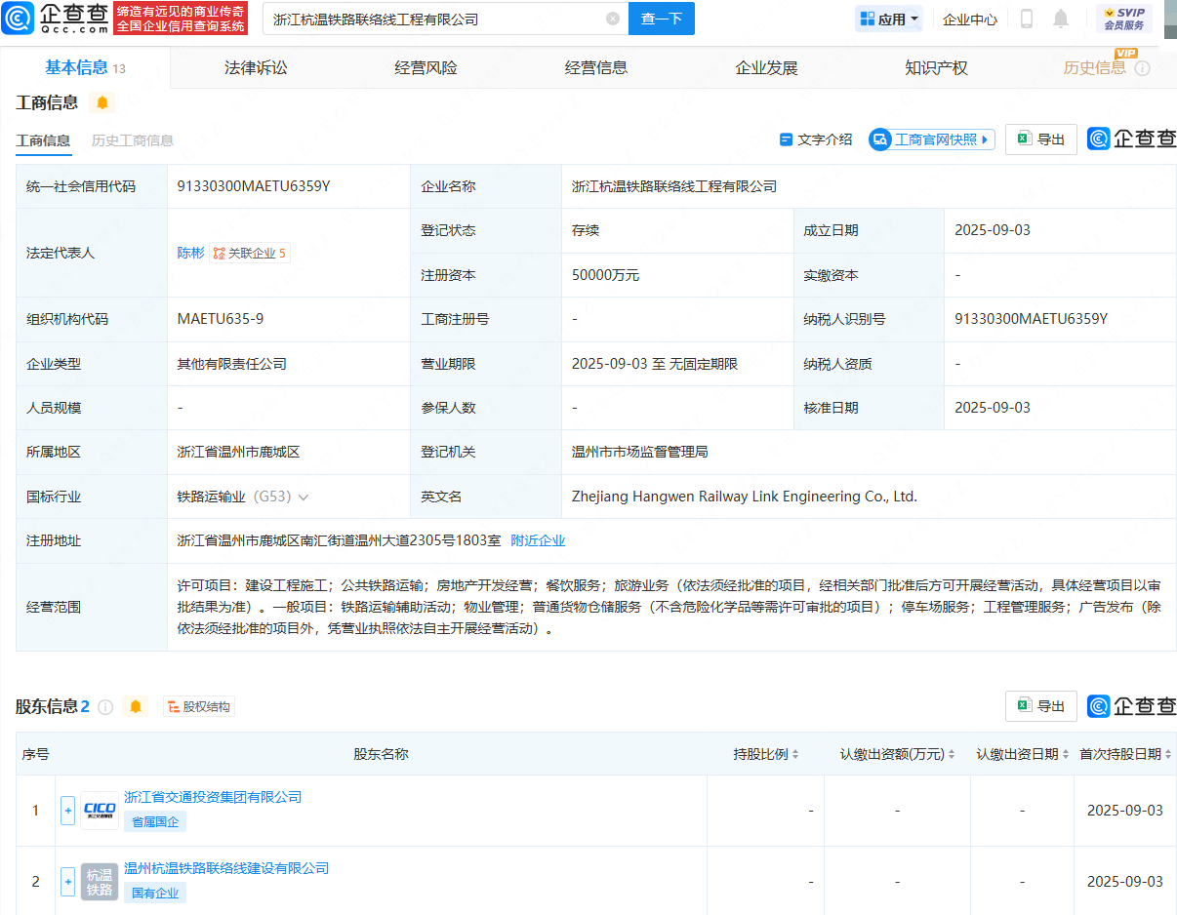
Task: Clear the search box text
Action: coord(612,19)
